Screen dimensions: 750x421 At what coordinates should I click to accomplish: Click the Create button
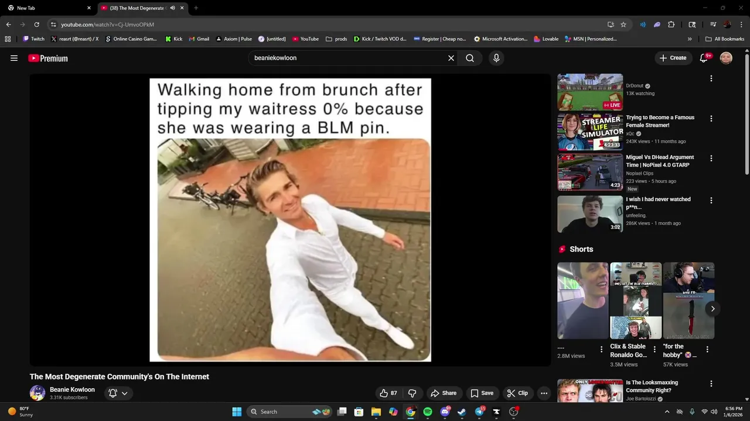point(673,58)
